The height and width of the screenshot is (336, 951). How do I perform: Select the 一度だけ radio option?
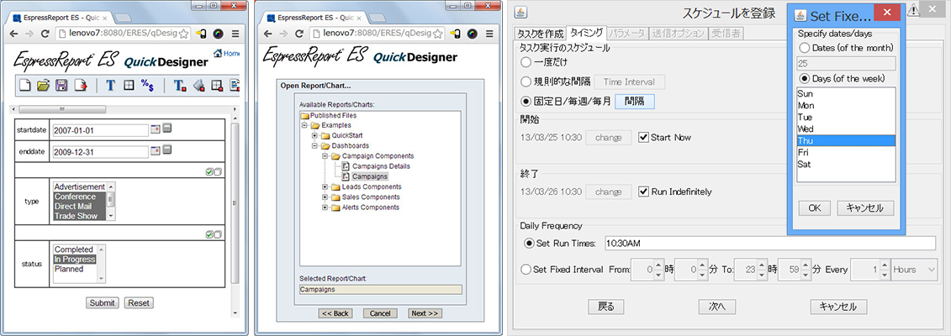click(x=526, y=62)
